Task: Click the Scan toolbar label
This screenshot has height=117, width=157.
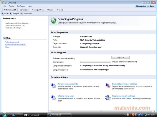Action: tap(6, 13)
